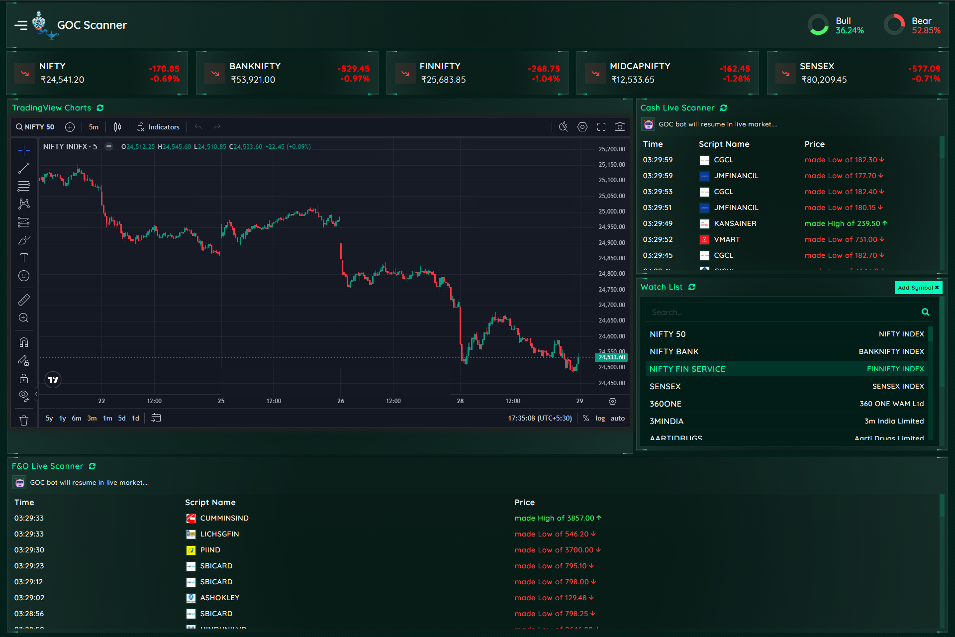Click the F&O Live Scanner scrollbar
The height and width of the screenshot is (637, 955).
coord(942,506)
